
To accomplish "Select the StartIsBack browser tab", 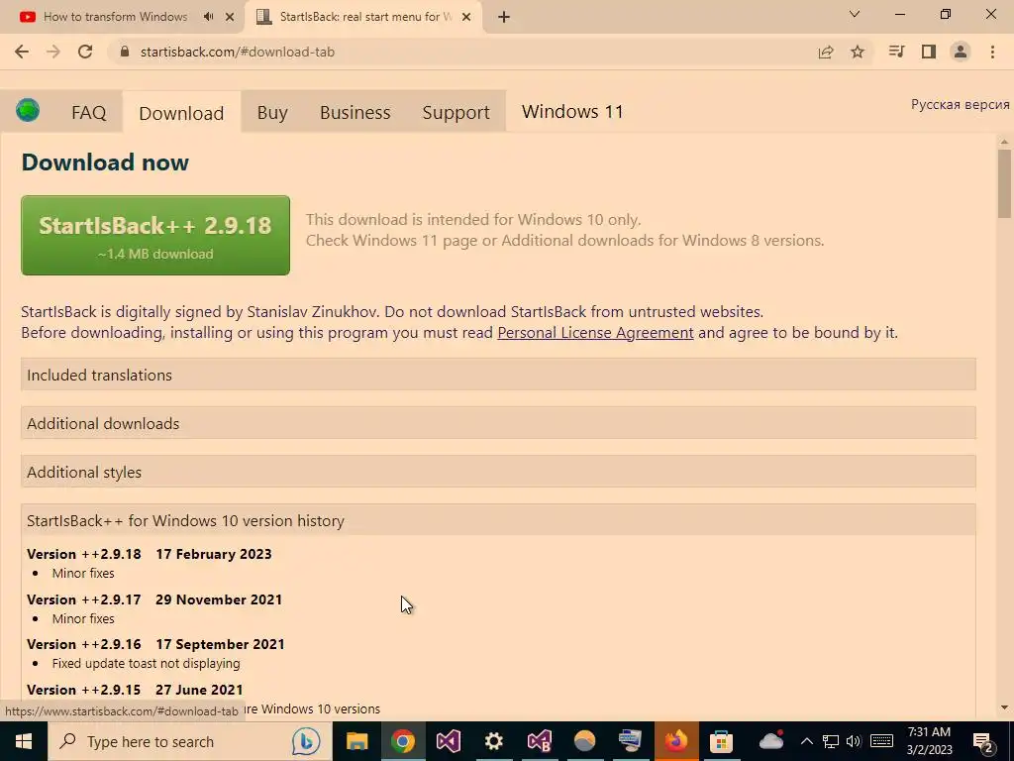I will [363, 18].
